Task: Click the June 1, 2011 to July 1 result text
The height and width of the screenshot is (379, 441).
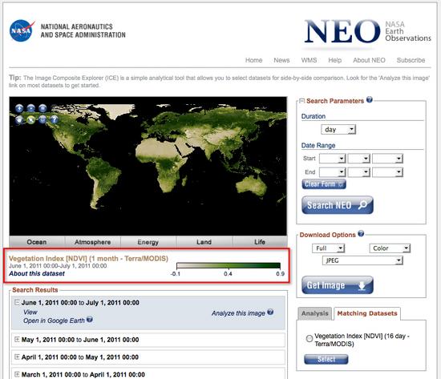Action: (80, 303)
